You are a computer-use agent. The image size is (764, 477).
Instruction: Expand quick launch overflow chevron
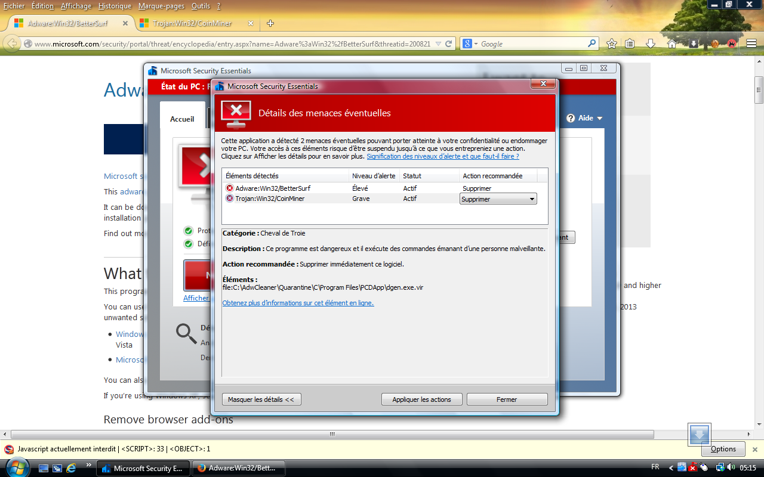(x=89, y=464)
